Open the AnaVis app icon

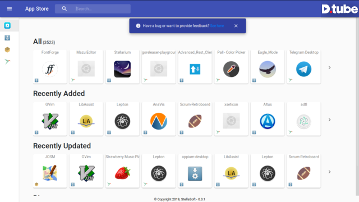(159, 121)
